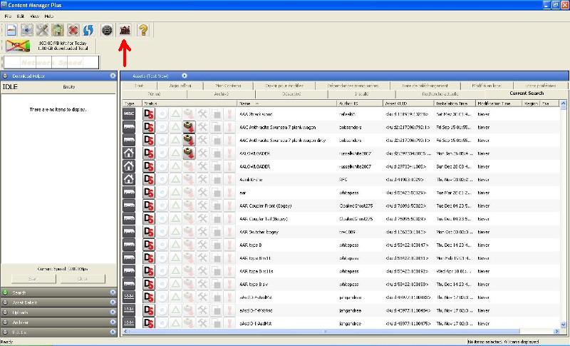Click the Network Speed graph box
The height and width of the screenshot is (346, 570).
tap(51, 62)
